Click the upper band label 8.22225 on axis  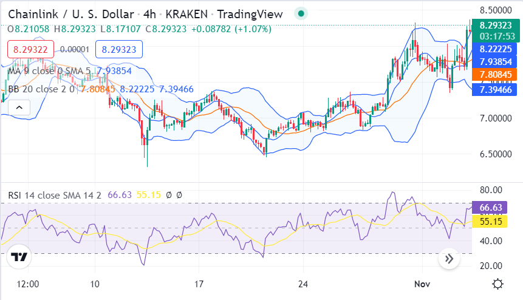[495, 49]
